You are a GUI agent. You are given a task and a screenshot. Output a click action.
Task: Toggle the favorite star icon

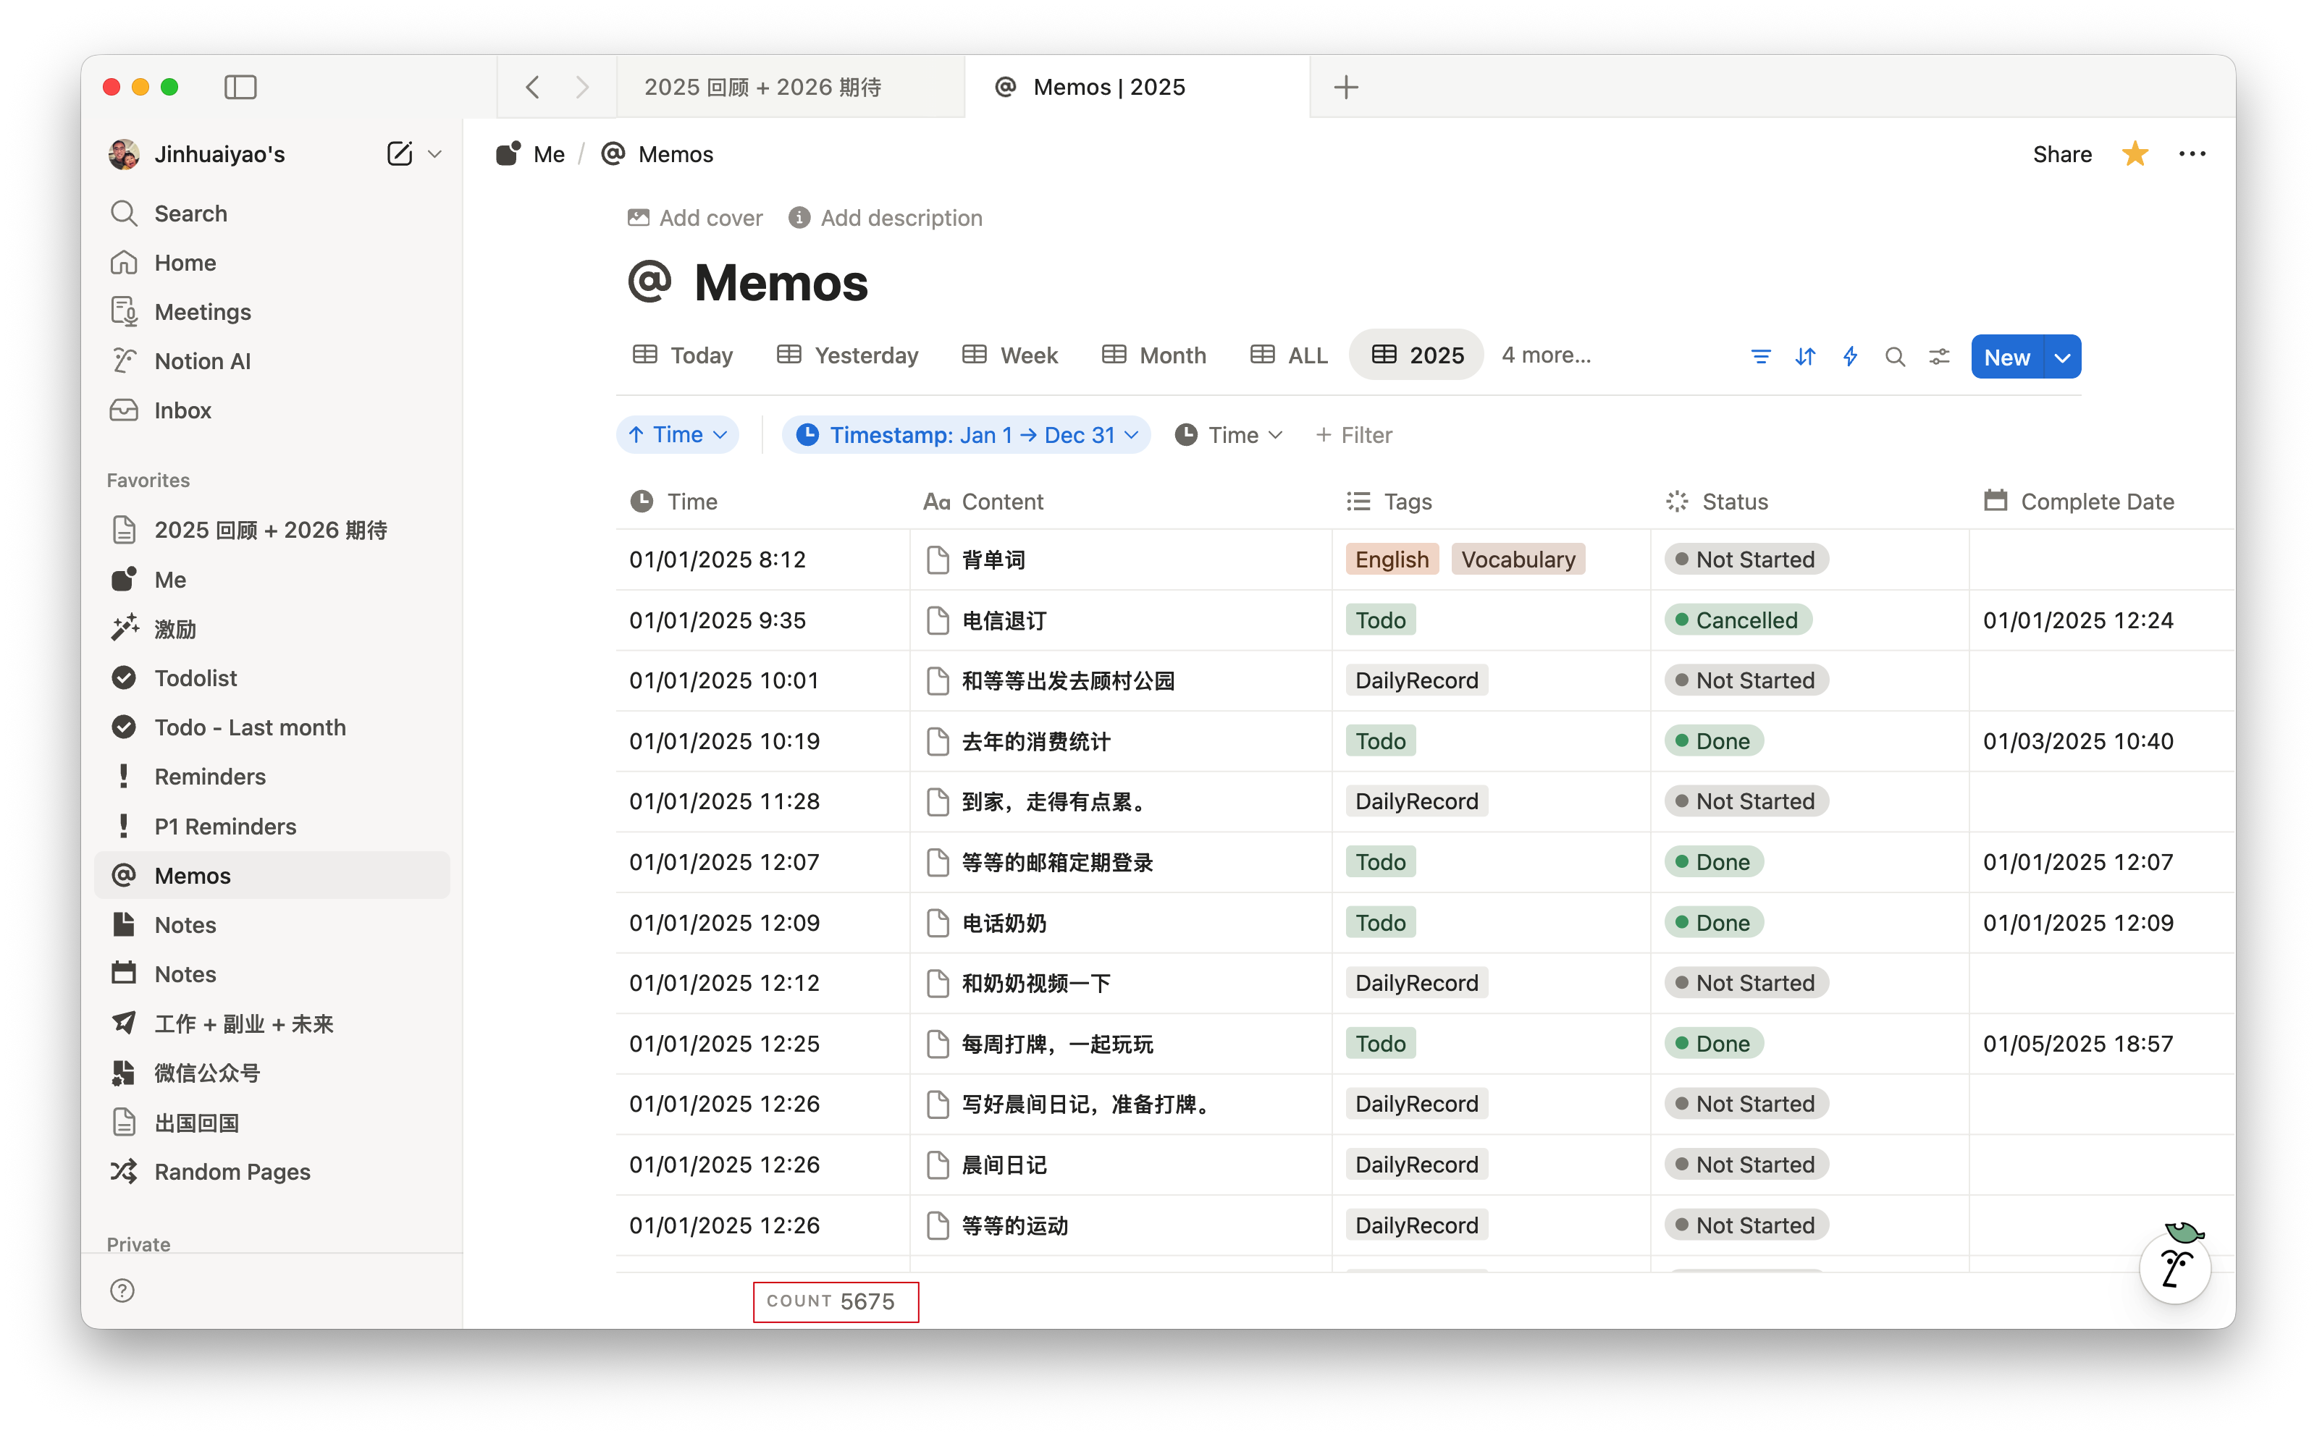click(2135, 154)
